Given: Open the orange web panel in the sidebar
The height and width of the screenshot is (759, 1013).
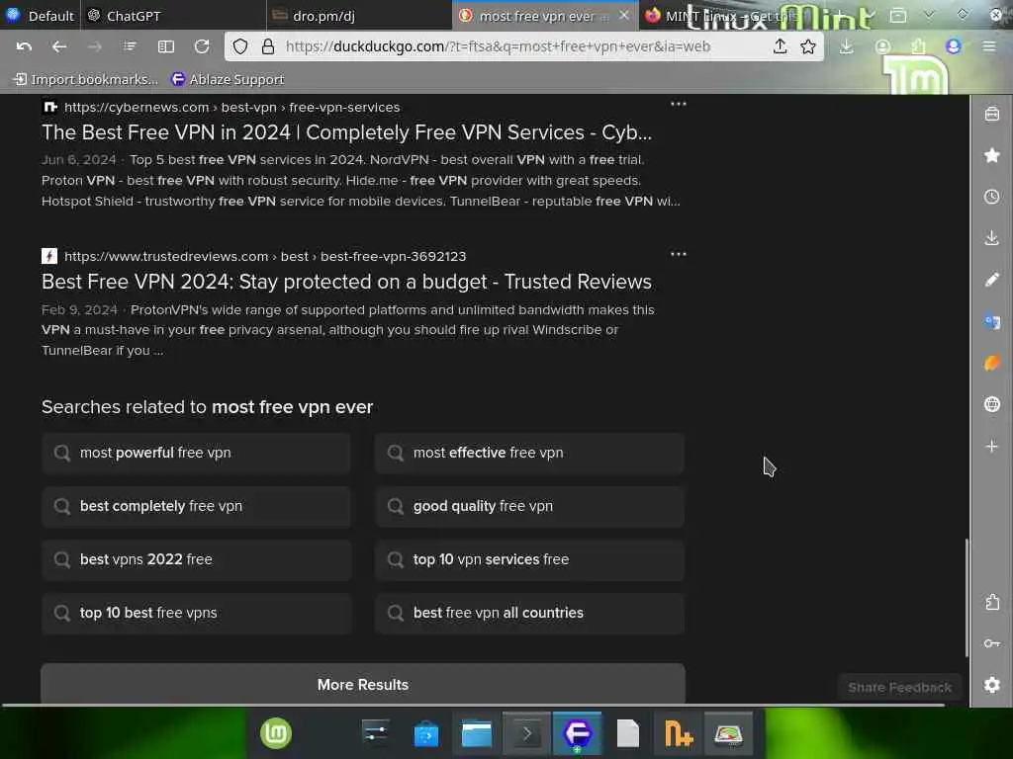Looking at the screenshot, I should (x=991, y=363).
